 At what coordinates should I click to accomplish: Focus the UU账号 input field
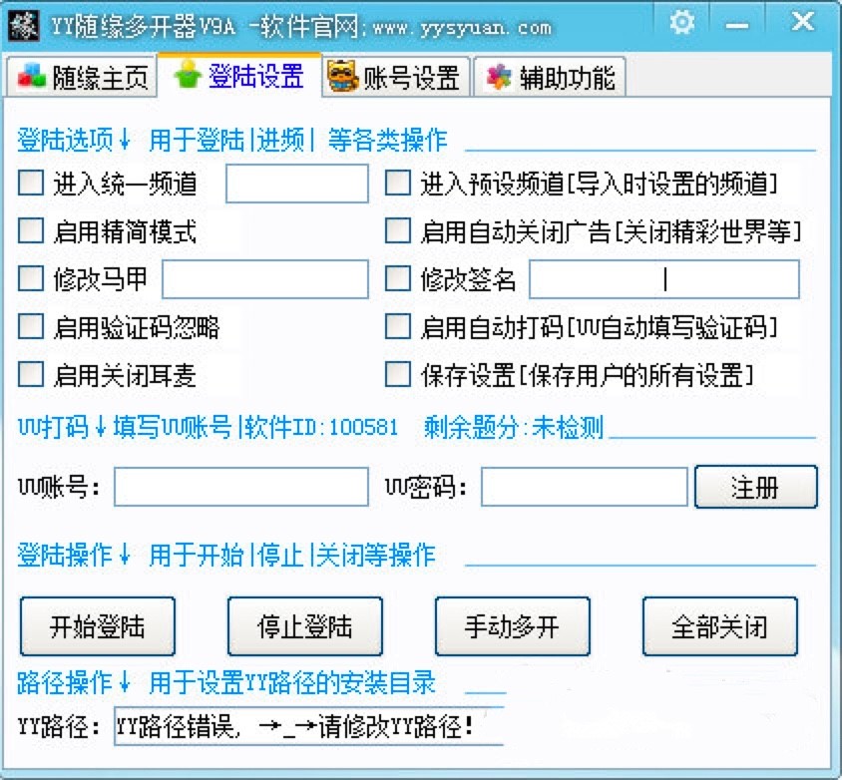(241, 487)
